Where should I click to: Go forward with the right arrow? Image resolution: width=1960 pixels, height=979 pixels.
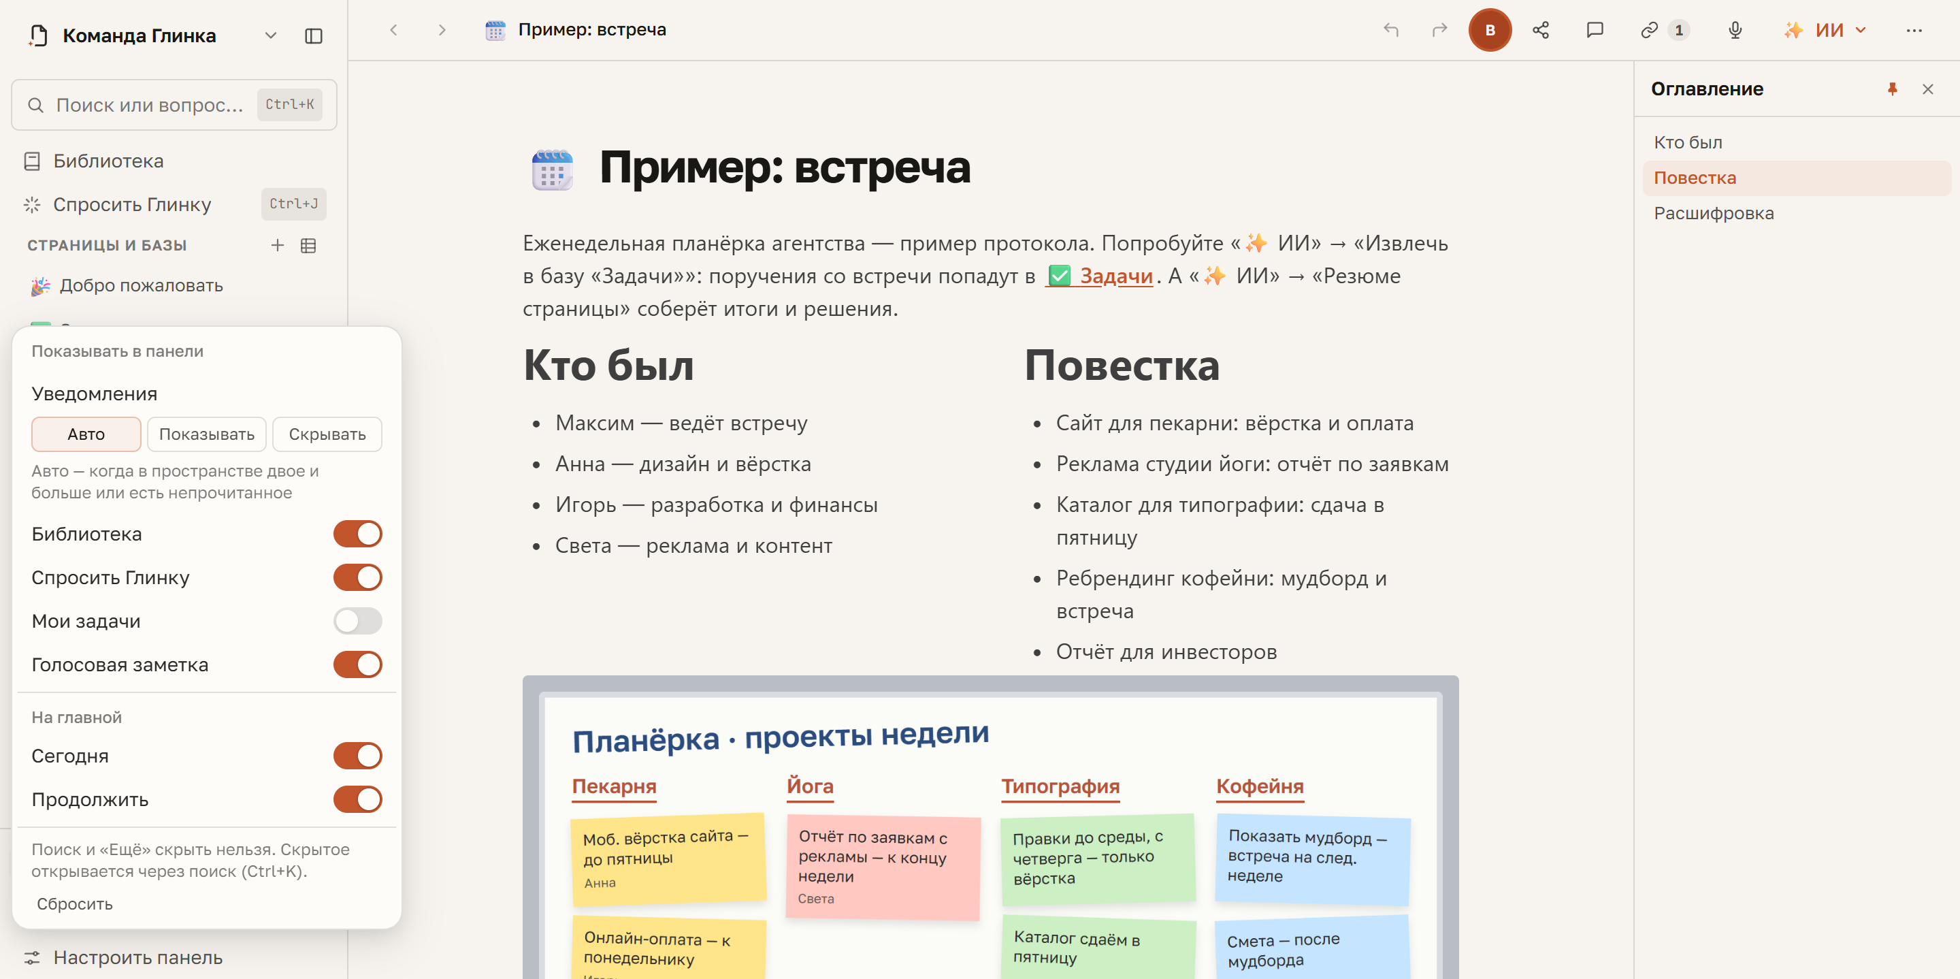pyautogui.click(x=442, y=31)
